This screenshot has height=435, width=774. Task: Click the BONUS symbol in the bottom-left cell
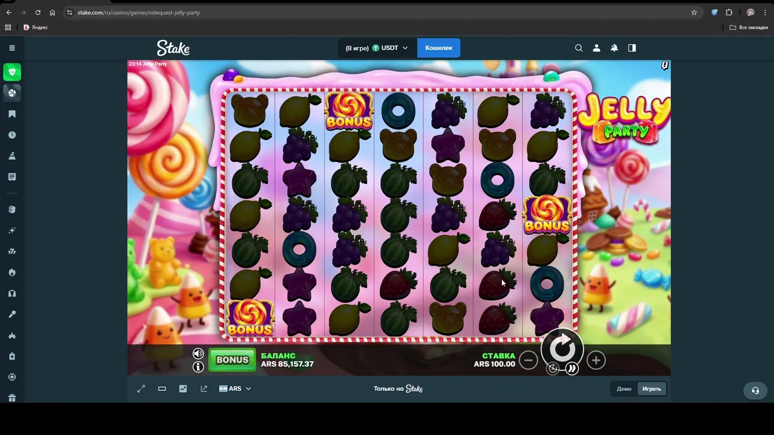pos(250,318)
